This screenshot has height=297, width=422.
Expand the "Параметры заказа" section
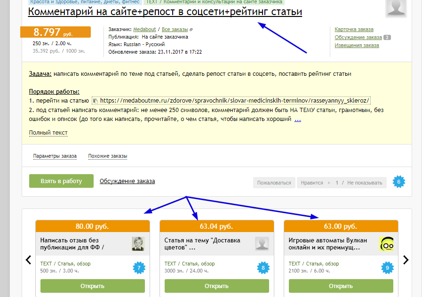pyautogui.click(x=55, y=156)
